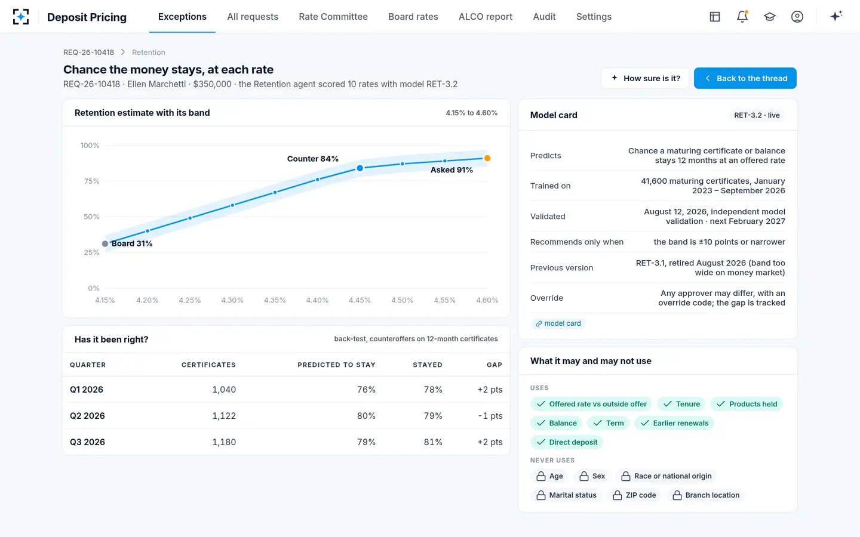
Task: Open the model card link
Action: [x=558, y=323]
